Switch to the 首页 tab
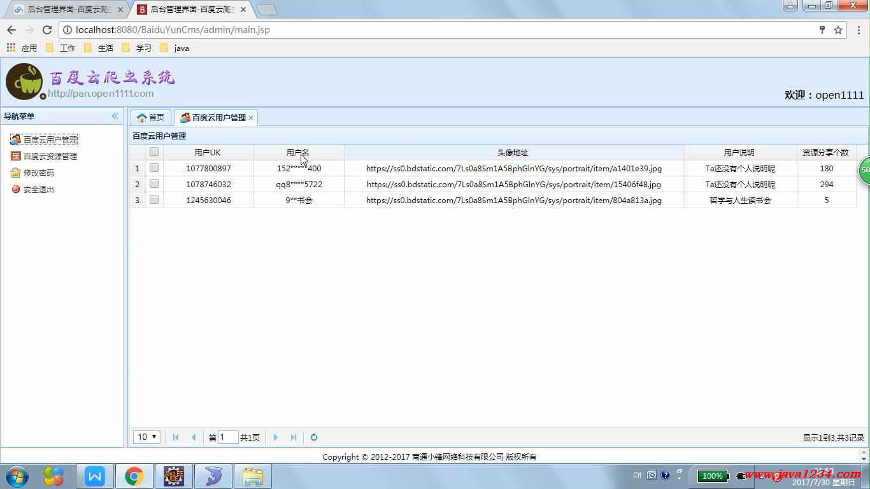Image resolution: width=870 pixels, height=489 pixels. (151, 118)
